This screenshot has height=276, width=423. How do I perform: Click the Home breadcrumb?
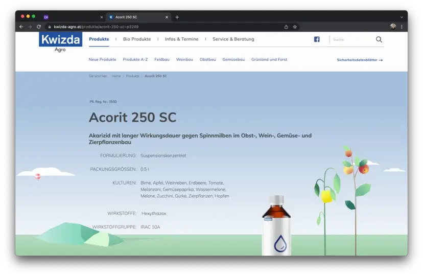pyautogui.click(x=116, y=76)
